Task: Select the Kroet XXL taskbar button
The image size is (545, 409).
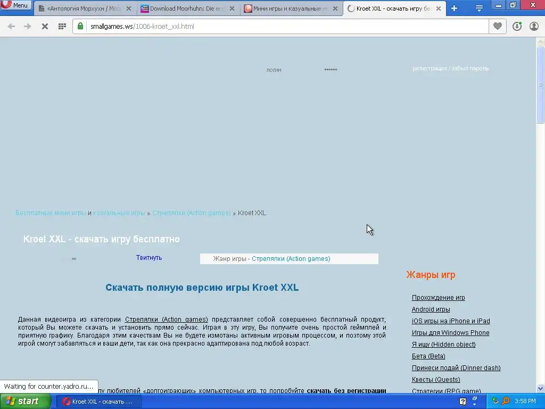Action: click(99, 402)
